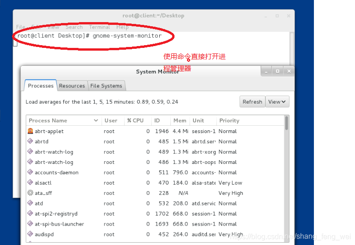Click the 4.4 Mi memory value

click(x=180, y=131)
